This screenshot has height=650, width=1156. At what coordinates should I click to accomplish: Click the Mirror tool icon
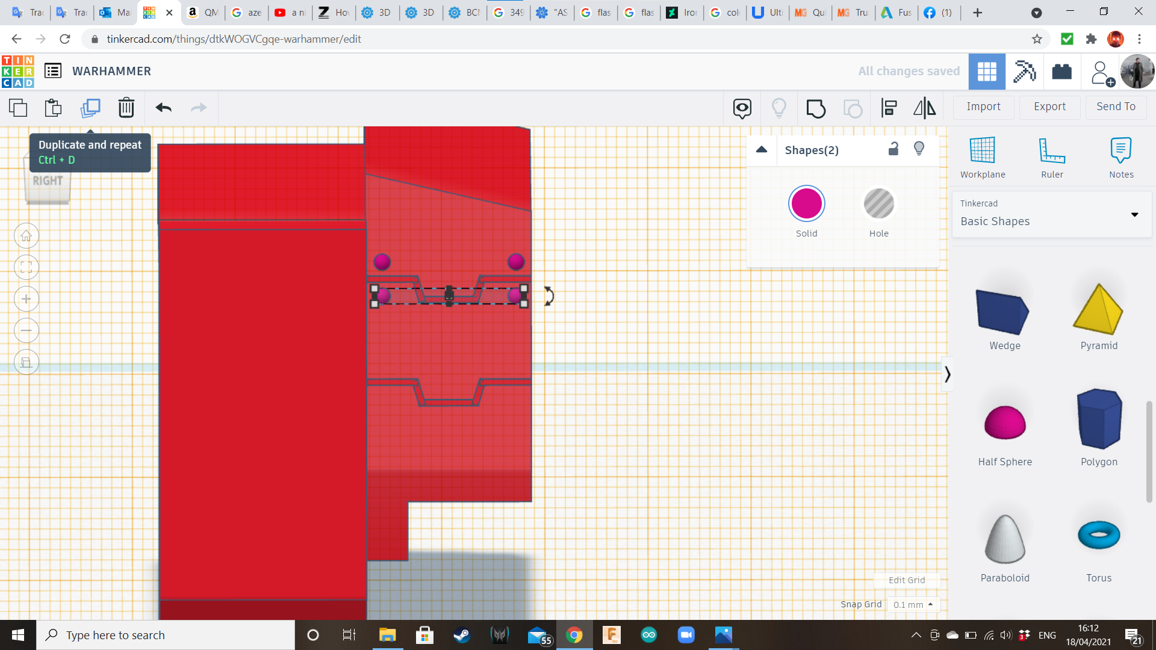925,108
